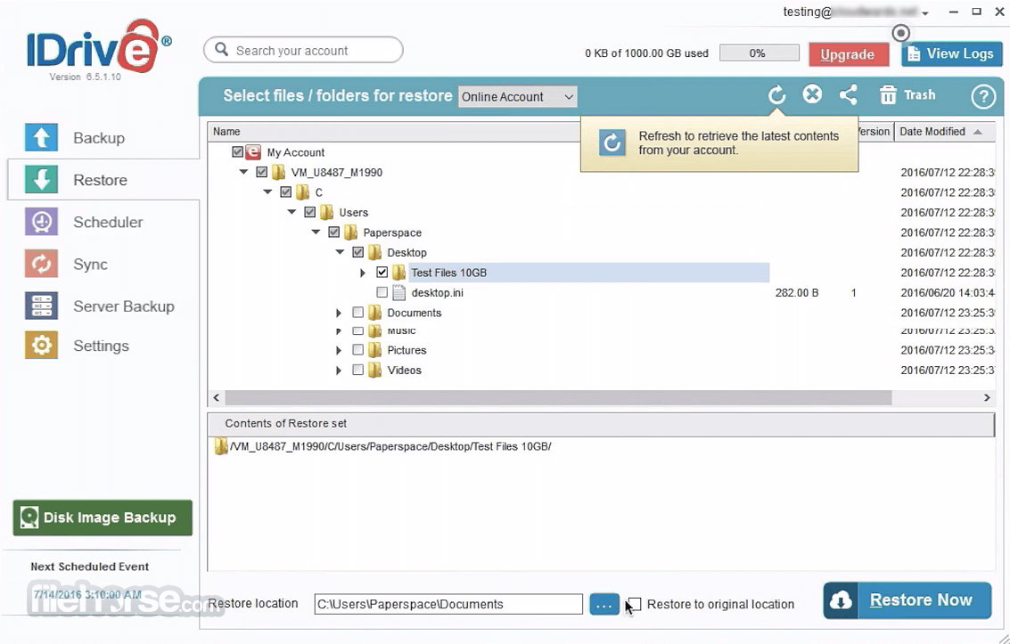Check the desktop.ini checkbox
The width and height of the screenshot is (1010, 644).
click(382, 292)
